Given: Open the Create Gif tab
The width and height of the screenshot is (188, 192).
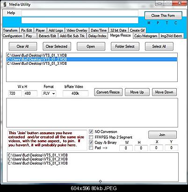Looking at the screenshot, I should 137,30.
